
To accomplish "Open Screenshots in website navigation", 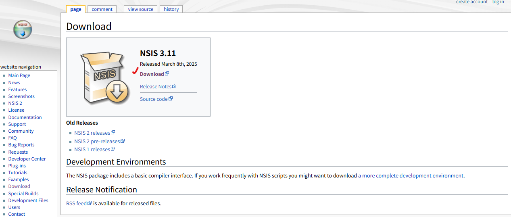I will 21,96.
